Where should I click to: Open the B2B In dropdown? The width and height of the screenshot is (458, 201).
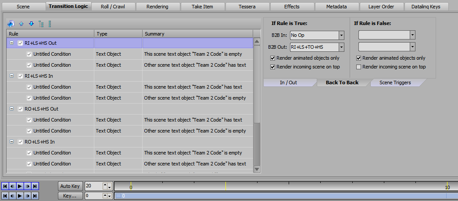click(x=341, y=36)
